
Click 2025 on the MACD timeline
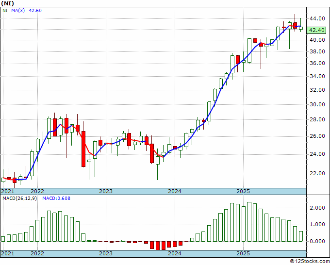(243, 253)
